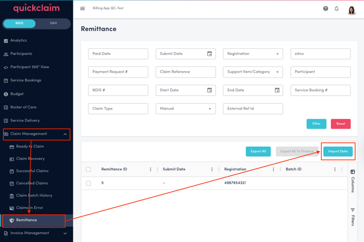Open the Manual dropdown

185,109
